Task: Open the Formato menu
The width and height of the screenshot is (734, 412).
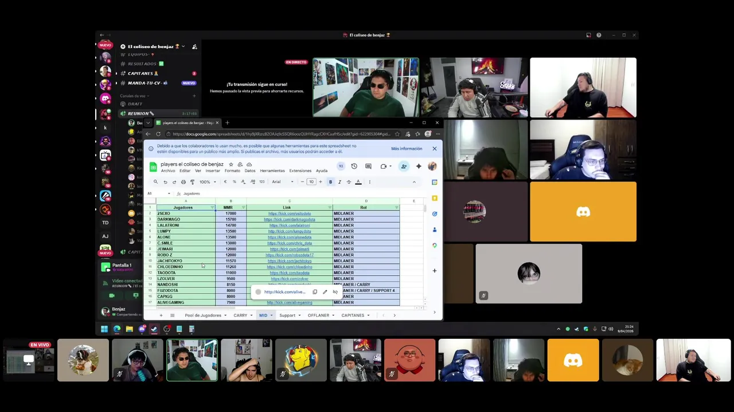Action: pyautogui.click(x=232, y=171)
